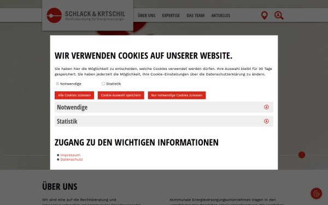Click Alle Cookies zulassen button

[x=74, y=95]
